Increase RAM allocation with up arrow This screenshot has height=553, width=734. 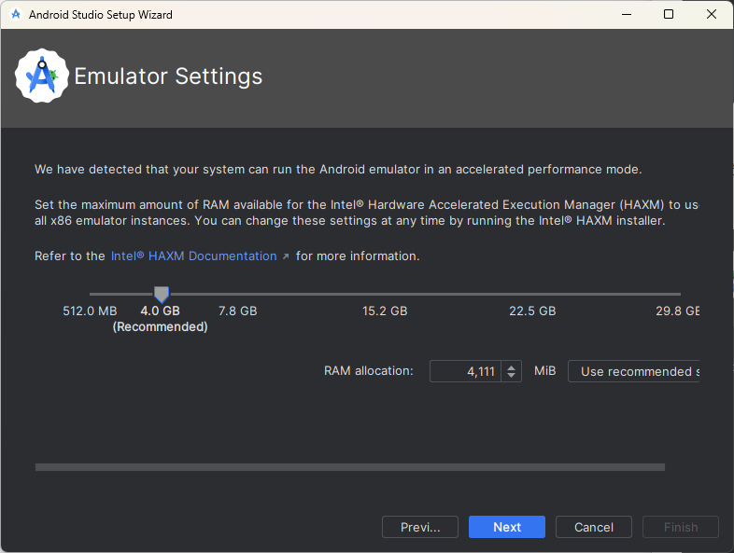[511, 367]
